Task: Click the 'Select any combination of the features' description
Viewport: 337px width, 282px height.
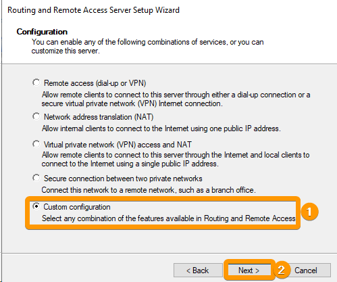Action: 169,218
